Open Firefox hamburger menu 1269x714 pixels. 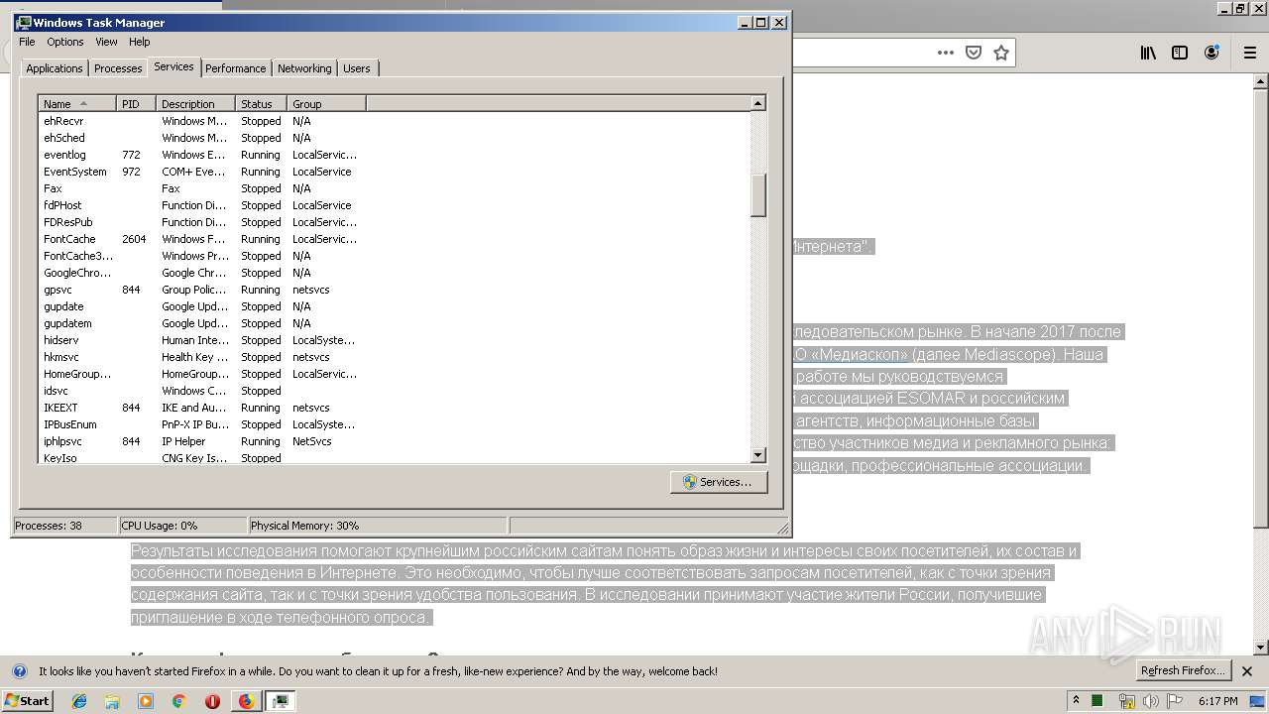pyautogui.click(x=1250, y=53)
